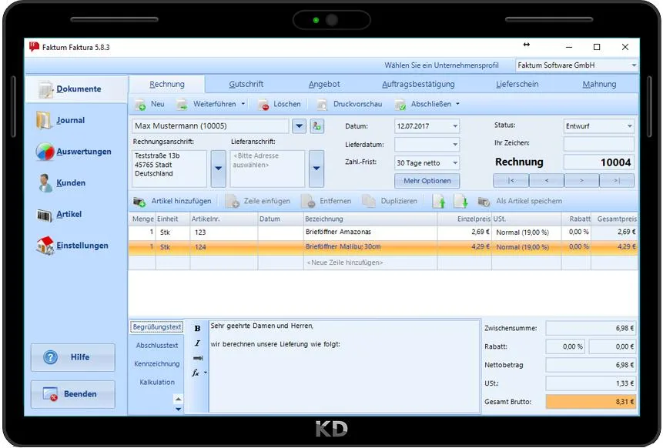This screenshot has height=448, width=663.
Task: Click the Beenden button
Action: coord(72,394)
